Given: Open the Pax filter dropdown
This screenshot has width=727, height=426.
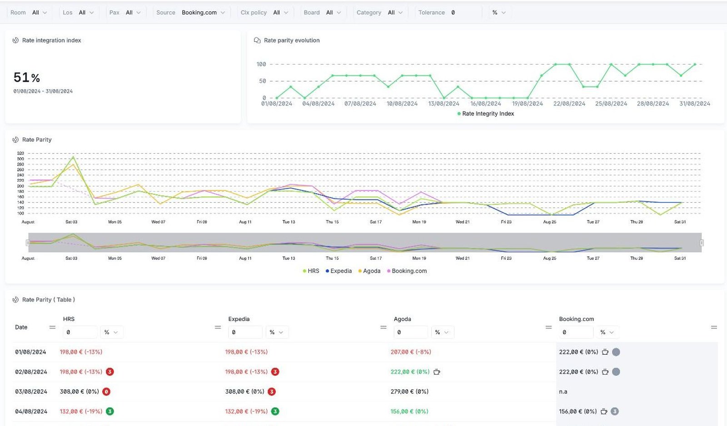Looking at the screenshot, I should [125, 13].
